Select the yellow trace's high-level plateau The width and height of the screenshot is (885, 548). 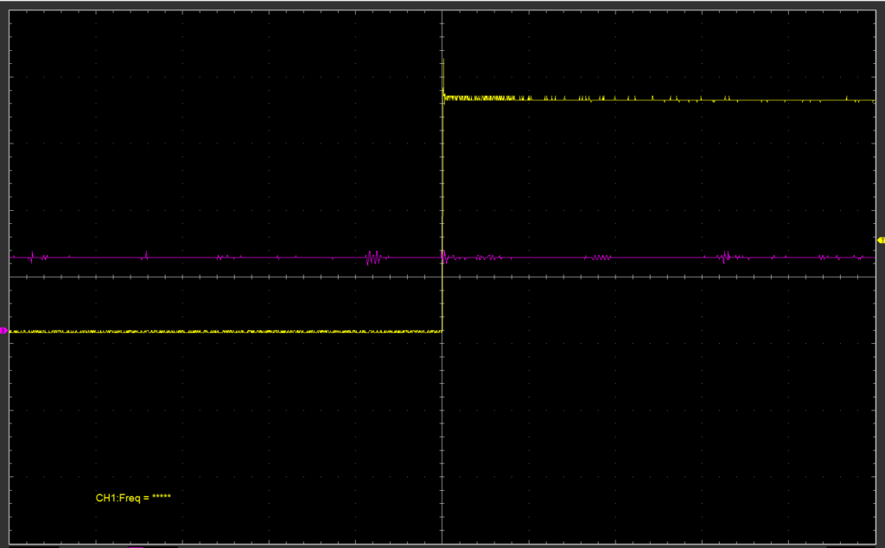(691, 100)
